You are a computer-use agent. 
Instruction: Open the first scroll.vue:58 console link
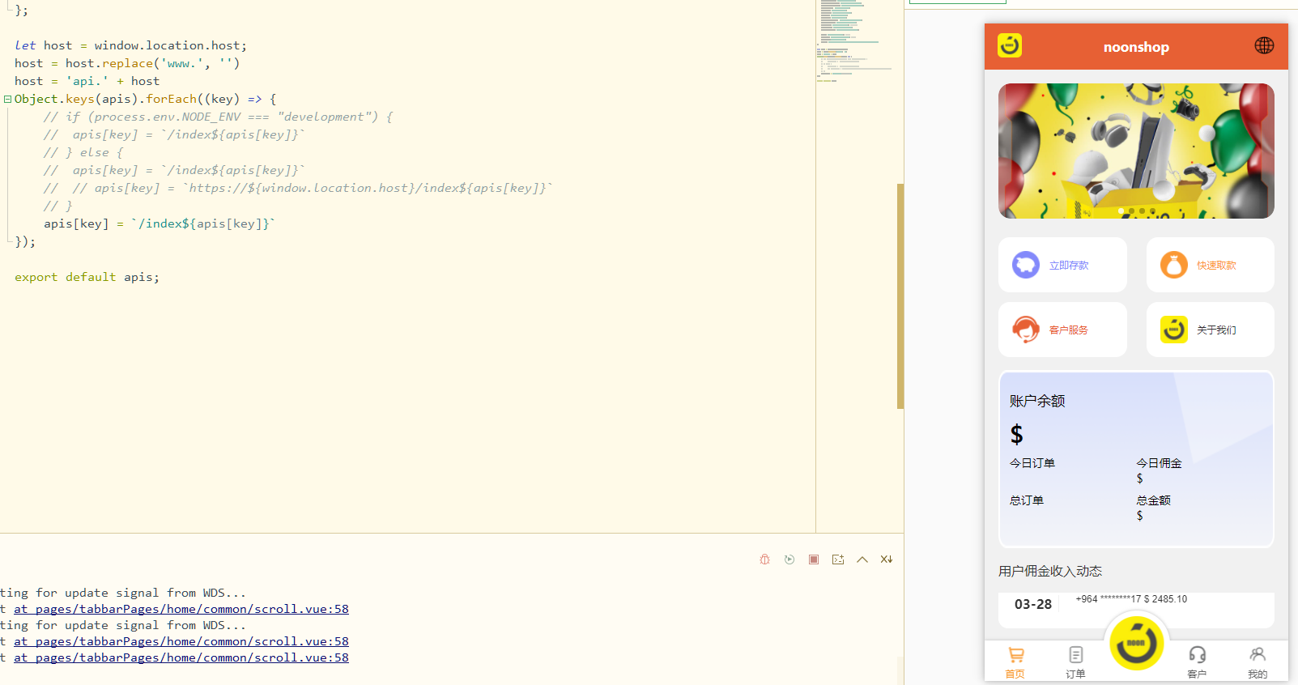[181, 609]
